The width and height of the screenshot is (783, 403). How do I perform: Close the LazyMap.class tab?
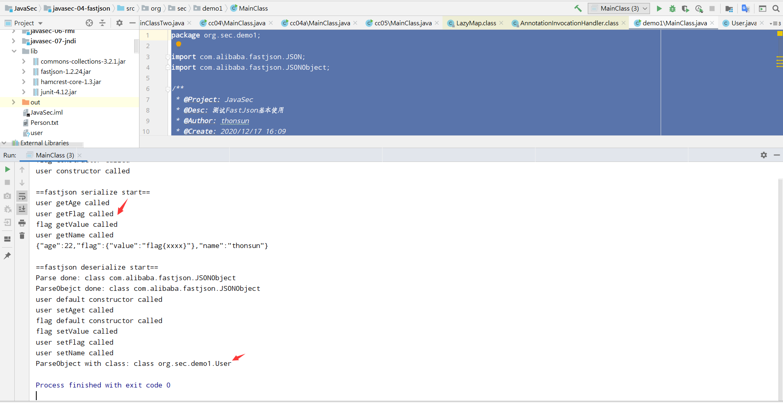coord(501,23)
